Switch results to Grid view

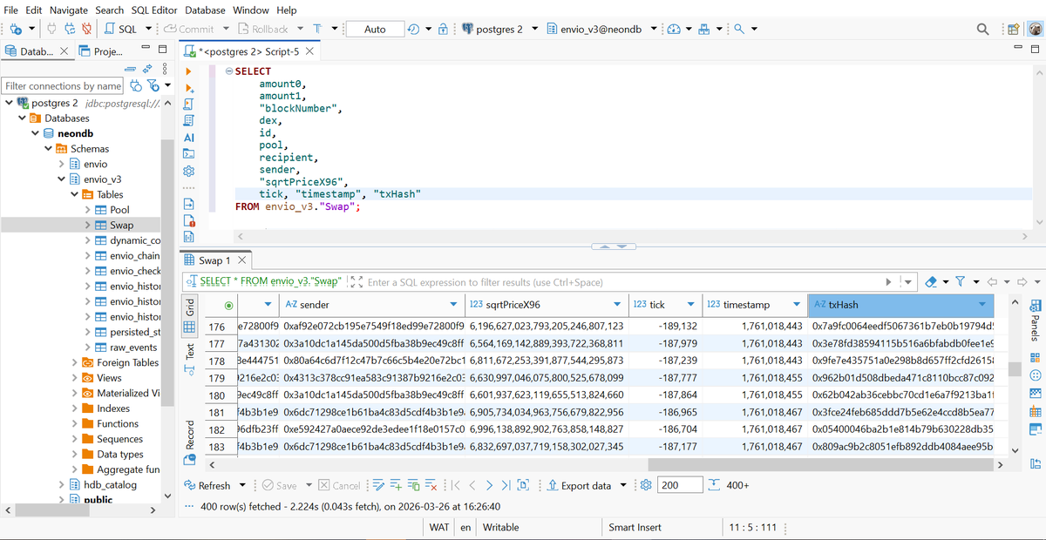(189, 317)
